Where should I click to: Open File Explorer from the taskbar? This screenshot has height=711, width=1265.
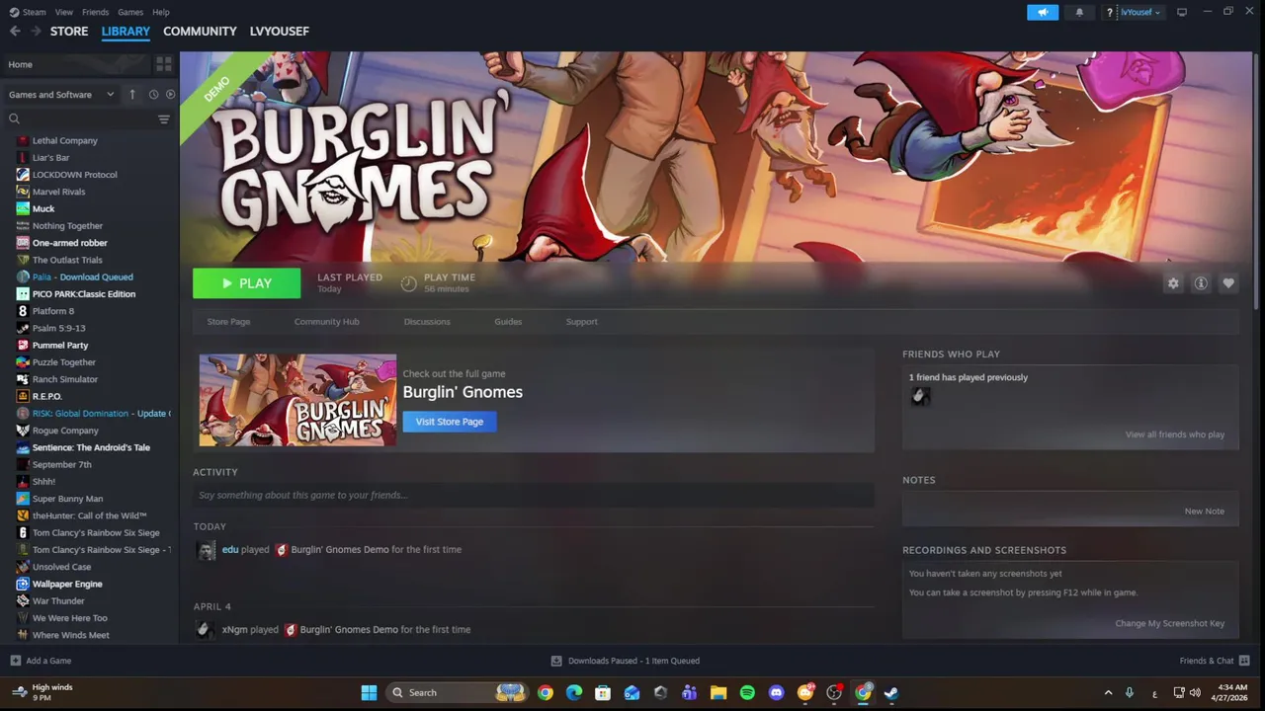tap(718, 692)
